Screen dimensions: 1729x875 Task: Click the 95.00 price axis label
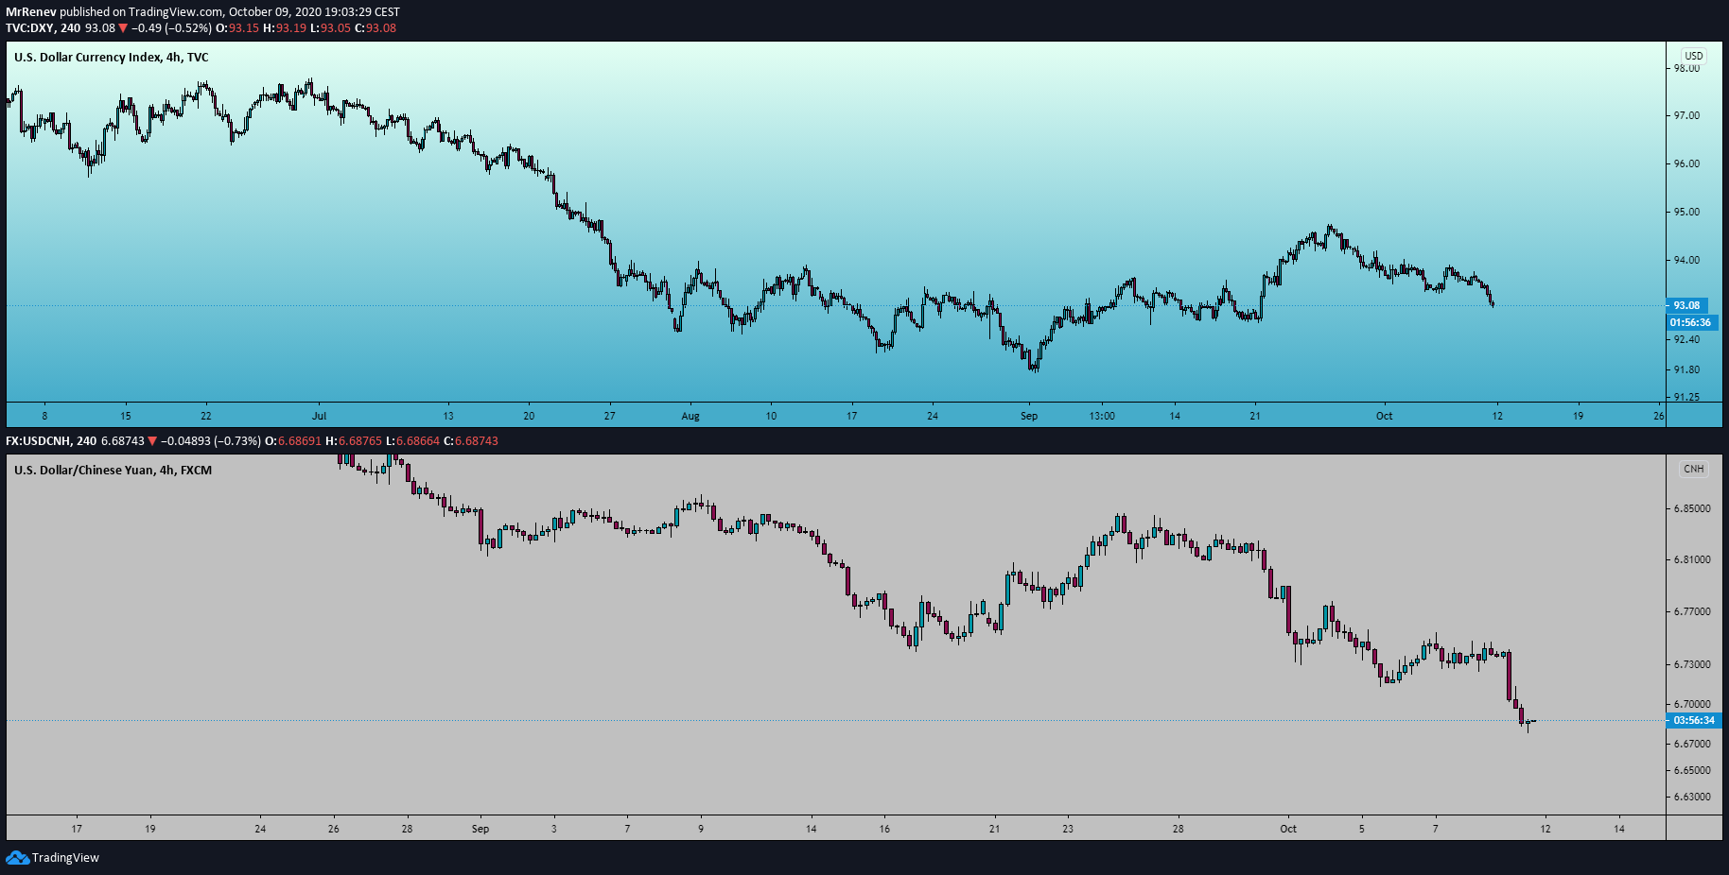[1686, 212]
